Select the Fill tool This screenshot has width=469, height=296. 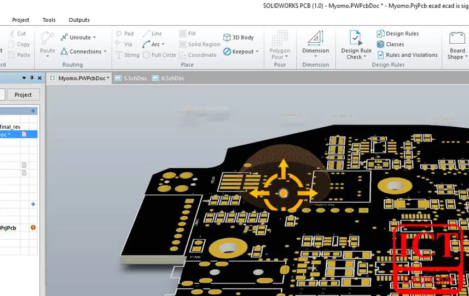187,33
